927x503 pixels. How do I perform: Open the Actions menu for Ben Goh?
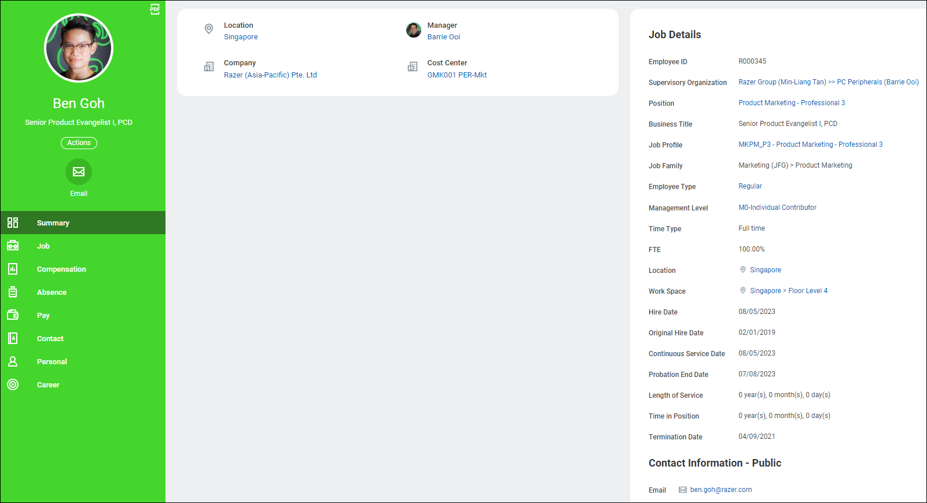[79, 143]
